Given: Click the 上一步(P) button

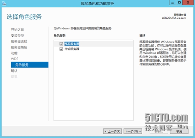Looking at the screenshot, I should click(112, 131).
